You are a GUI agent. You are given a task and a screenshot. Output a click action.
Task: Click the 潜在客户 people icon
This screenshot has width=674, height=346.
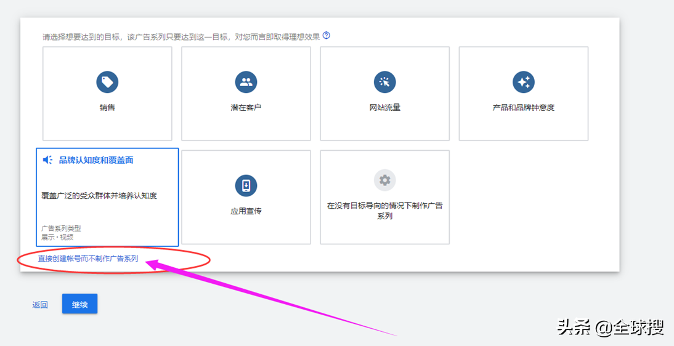246,82
